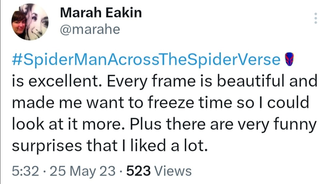Click the phrase "Every frame is beautiful"
The image size is (334, 184).
pos(157,81)
